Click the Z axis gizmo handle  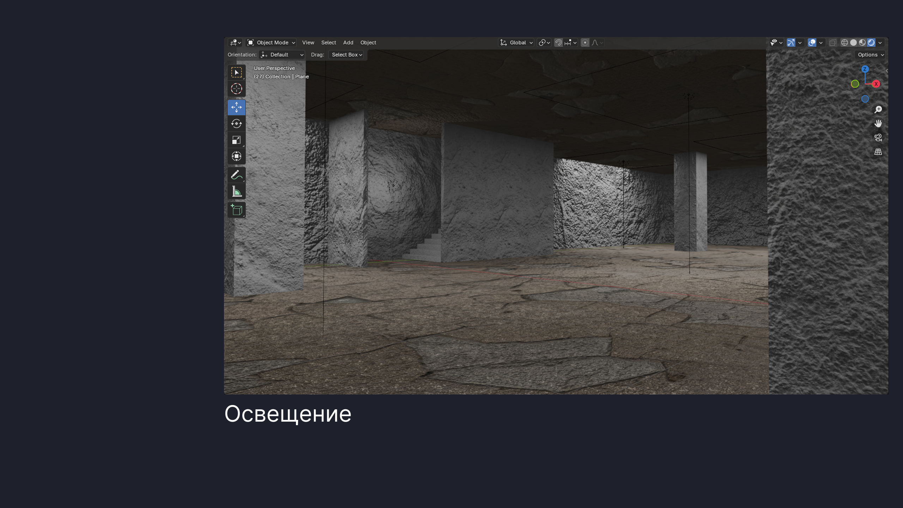pyautogui.click(x=865, y=69)
